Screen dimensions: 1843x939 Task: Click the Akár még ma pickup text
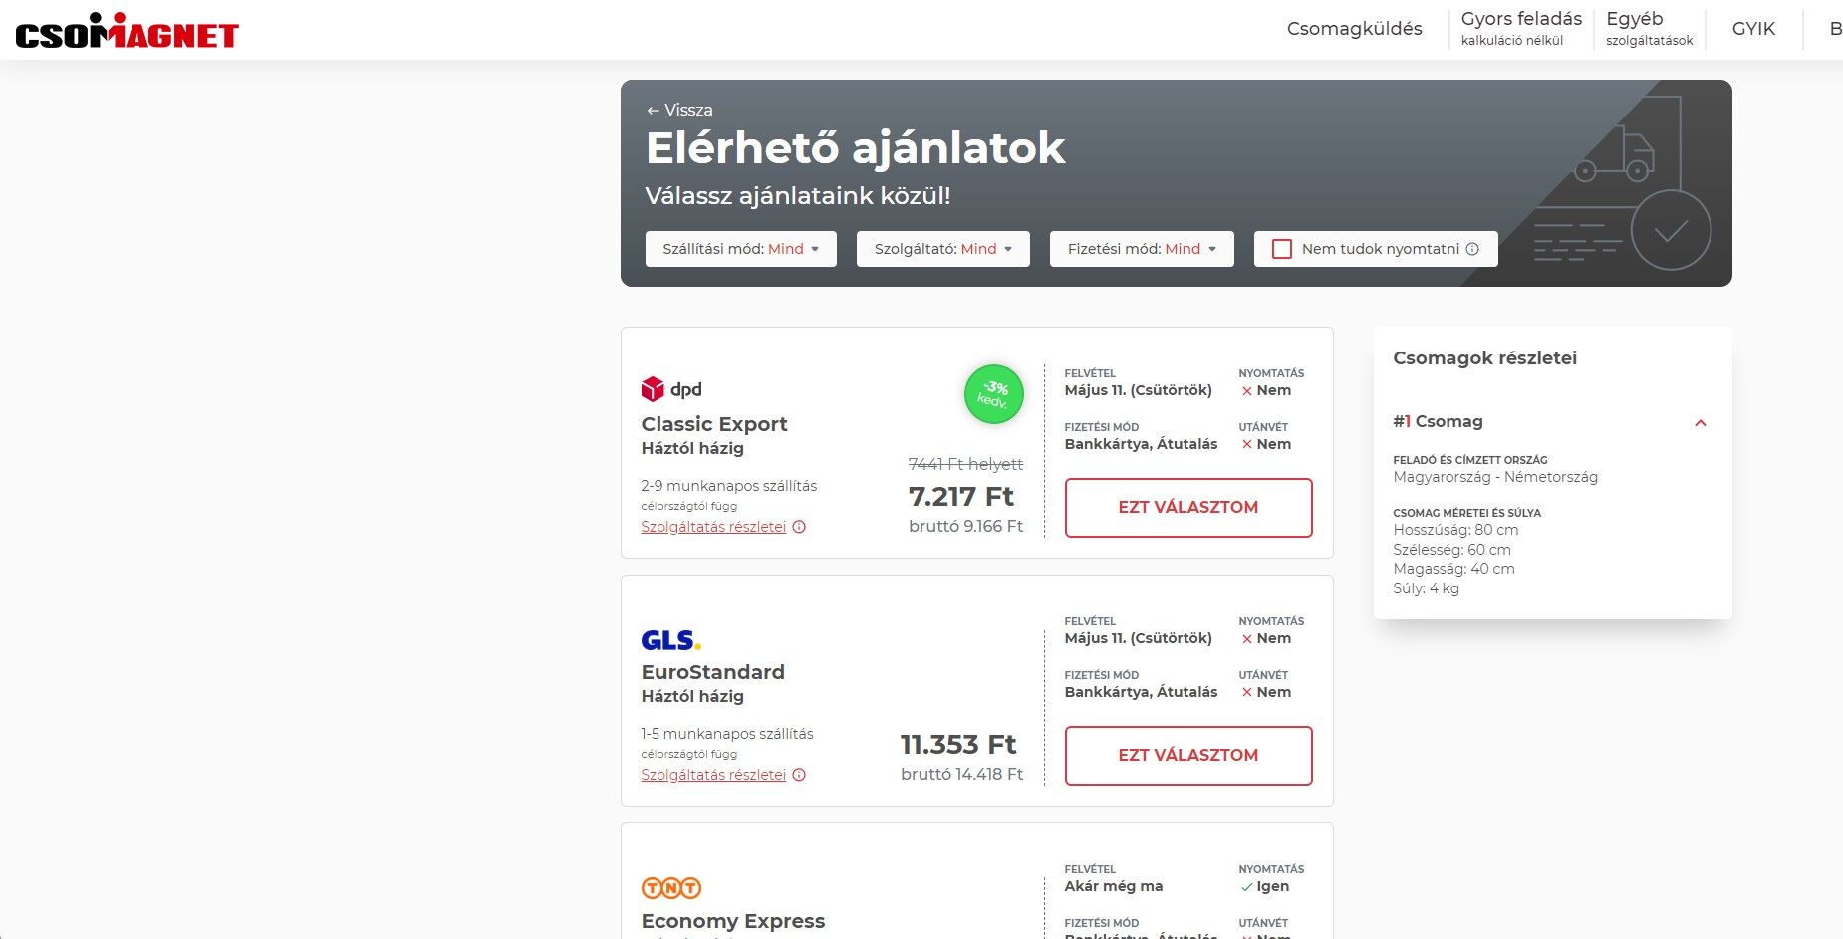click(x=1113, y=886)
